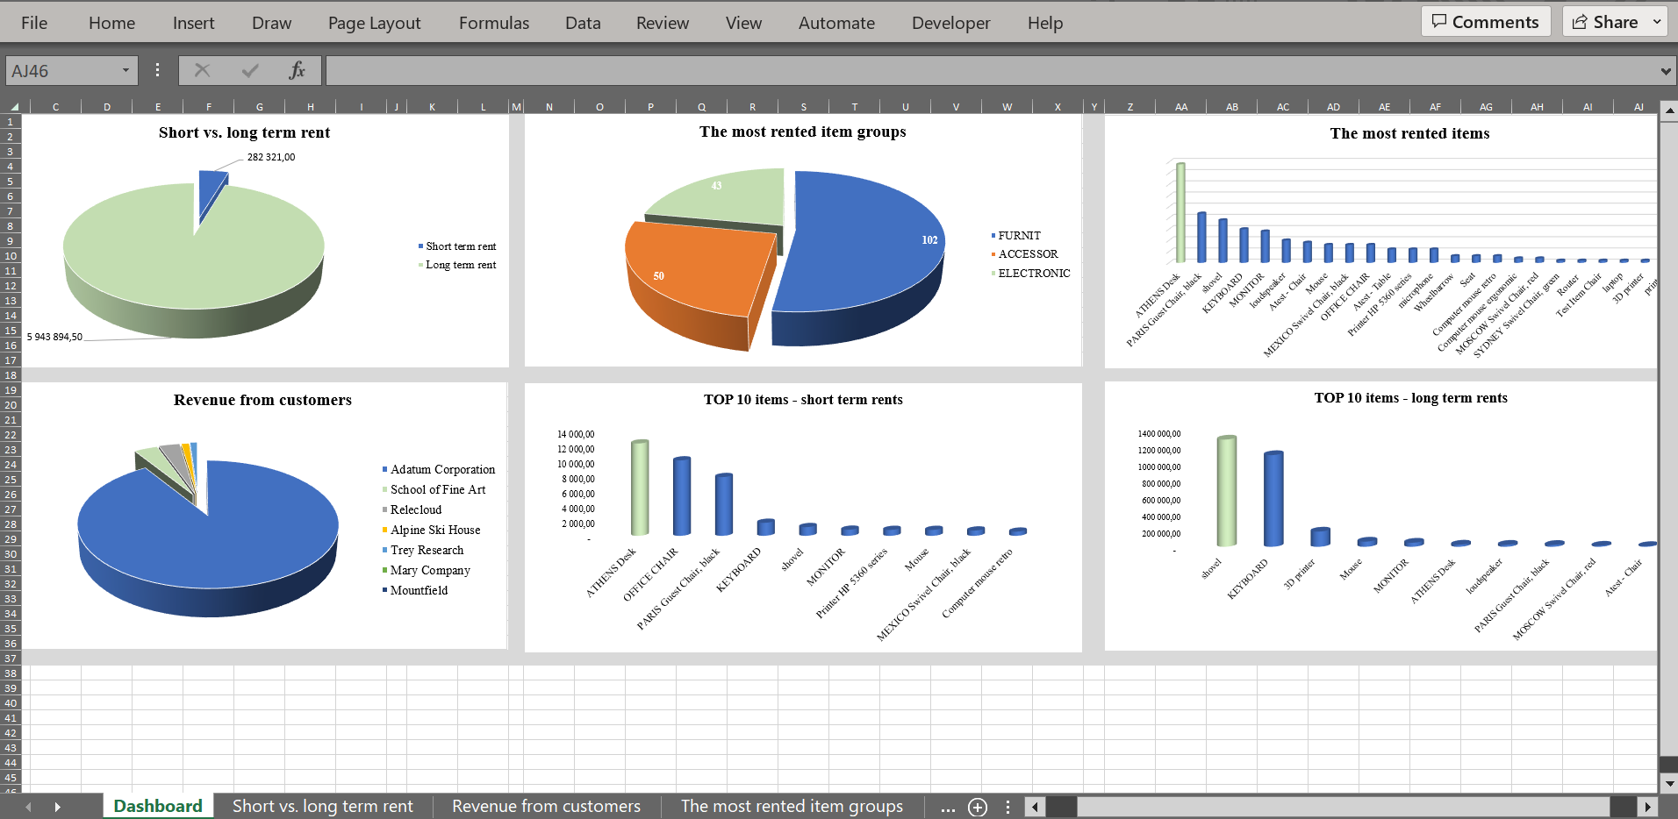The image size is (1678, 819).
Task: Expand the formula bar with its chevron
Action: [x=1665, y=70]
